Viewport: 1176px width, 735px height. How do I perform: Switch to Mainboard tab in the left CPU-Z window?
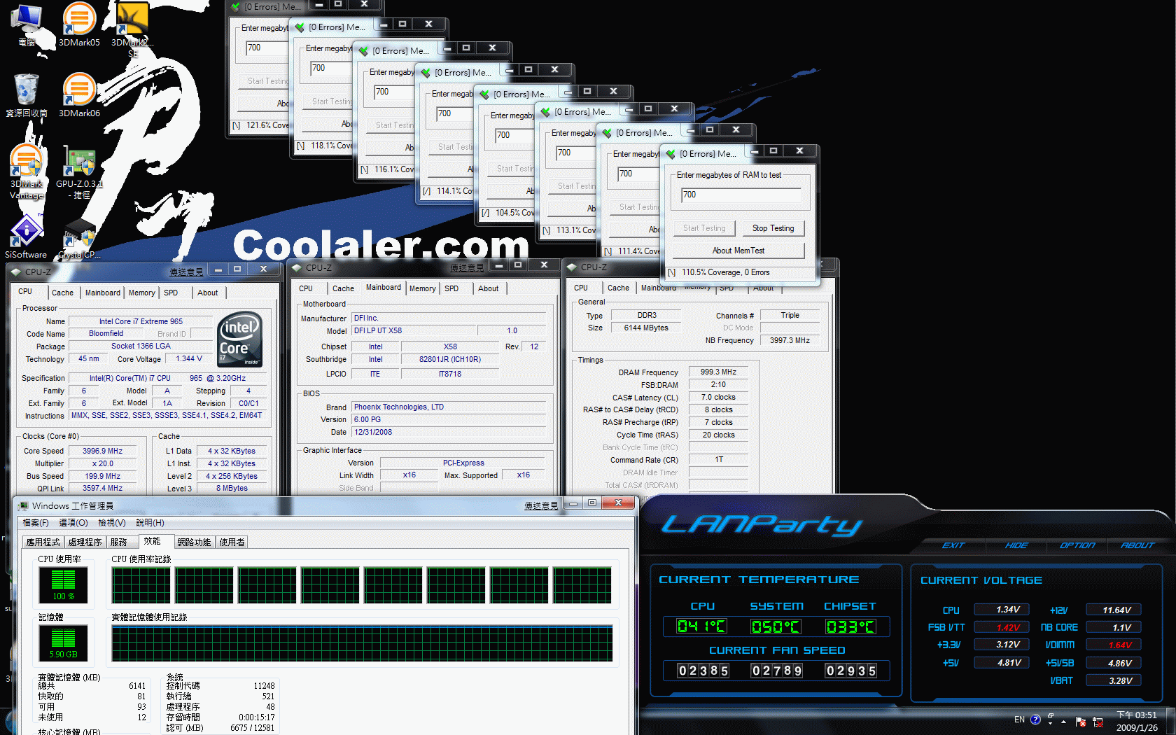coord(103,293)
